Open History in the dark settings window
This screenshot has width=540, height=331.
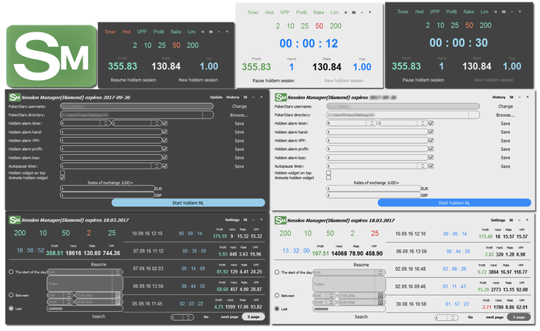pyautogui.click(x=233, y=97)
